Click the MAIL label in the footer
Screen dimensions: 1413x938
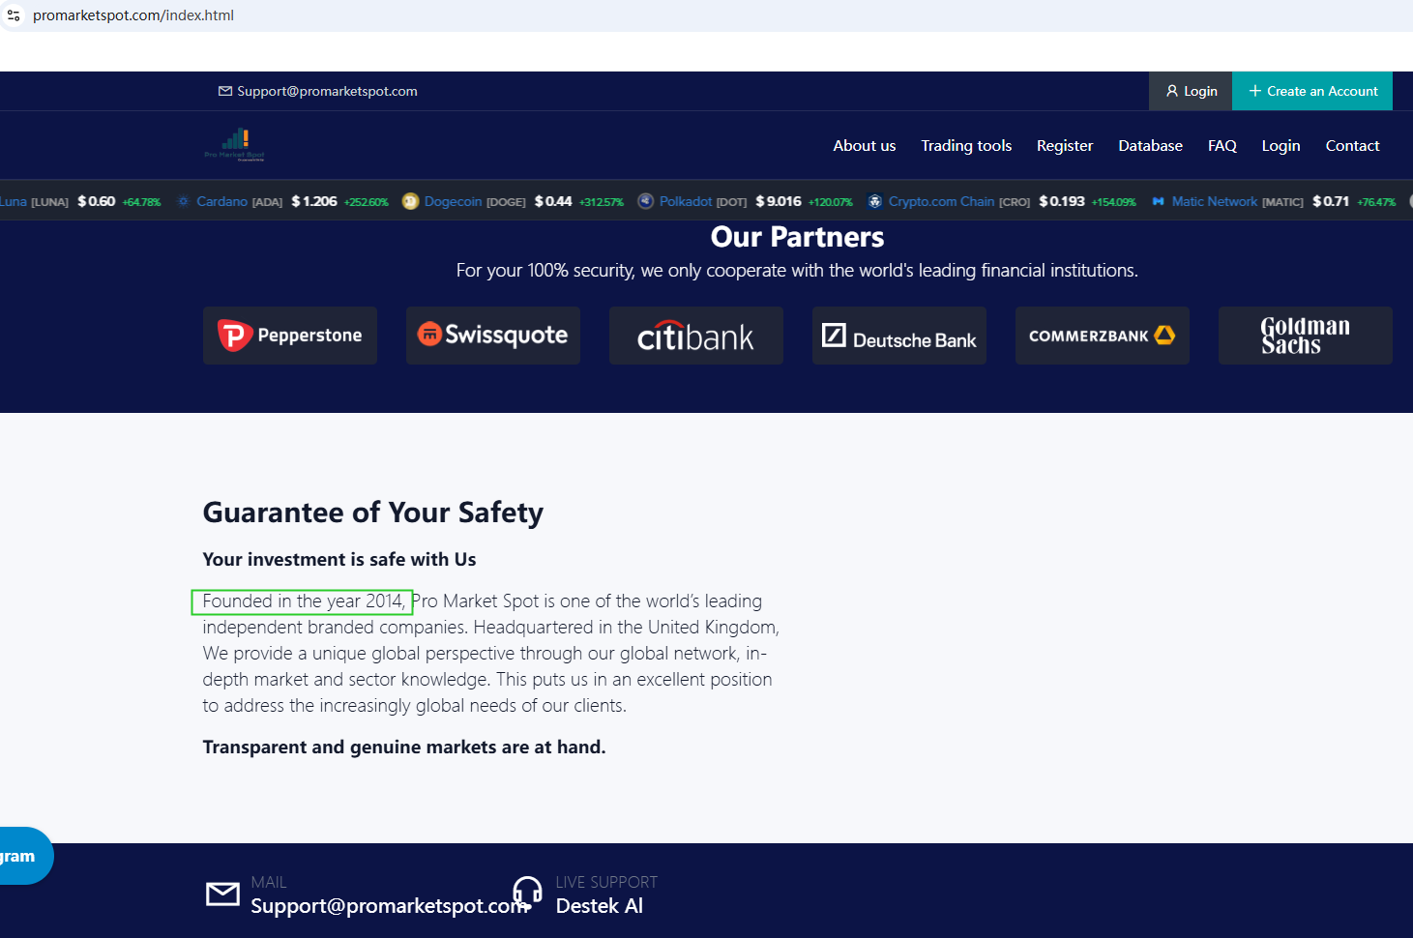click(x=269, y=882)
